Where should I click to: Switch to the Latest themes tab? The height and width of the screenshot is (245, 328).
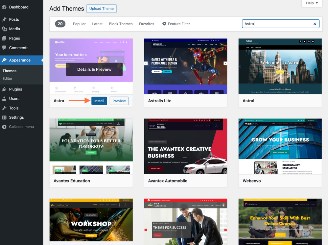point(97,24)
